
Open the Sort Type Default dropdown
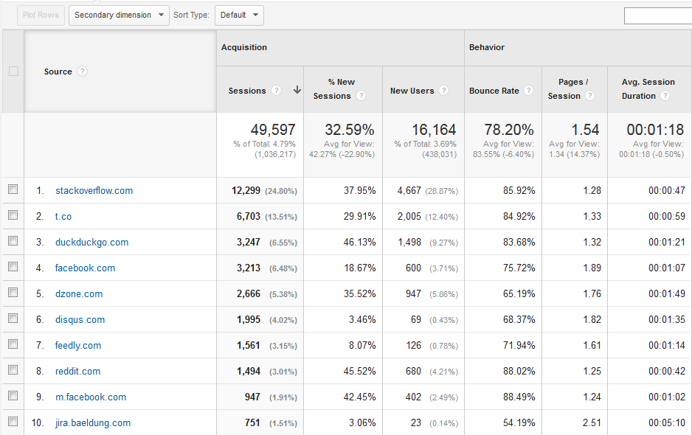pyautogui.click(x=239, y=15)
